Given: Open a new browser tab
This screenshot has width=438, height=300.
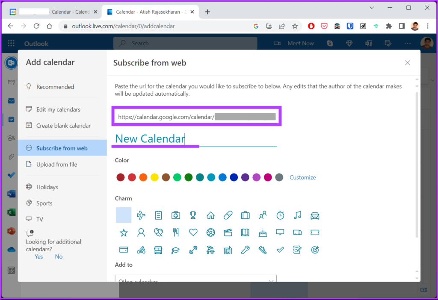Looking at the screenshot, I should (207, 12).
